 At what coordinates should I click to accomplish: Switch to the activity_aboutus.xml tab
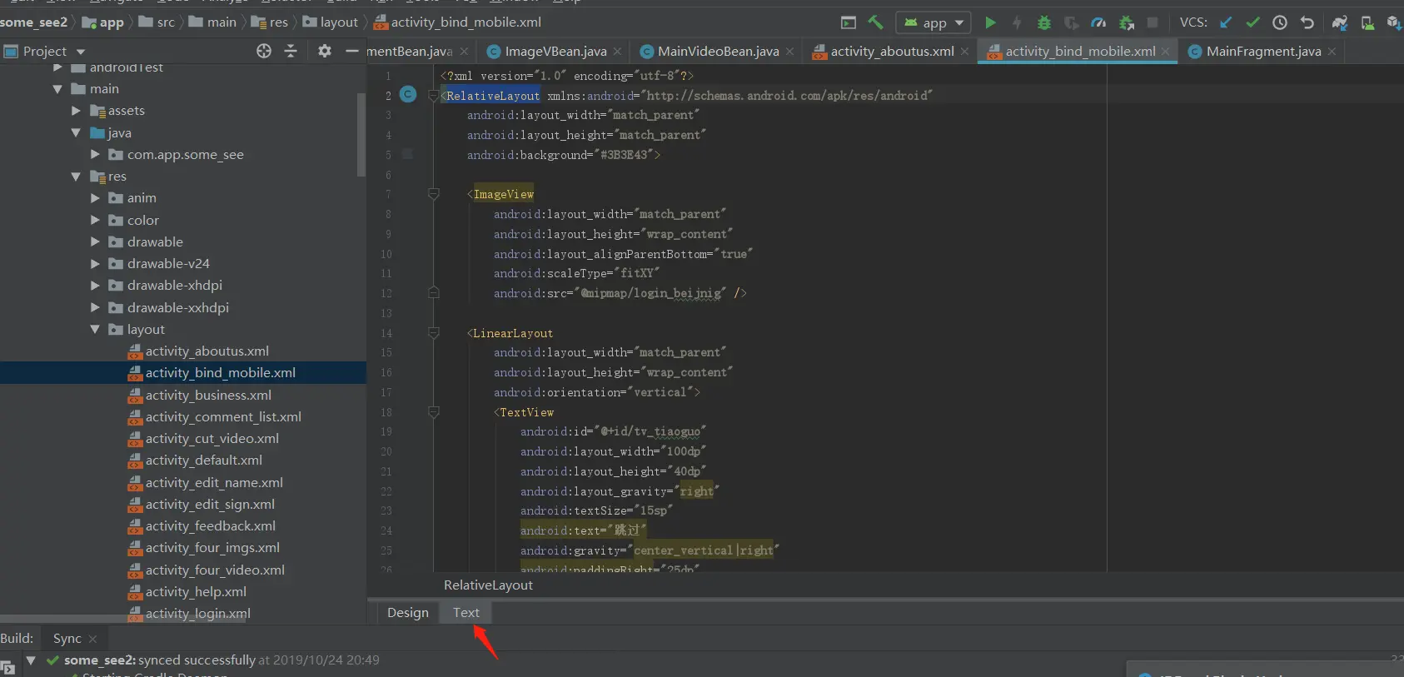click(891, 51)
